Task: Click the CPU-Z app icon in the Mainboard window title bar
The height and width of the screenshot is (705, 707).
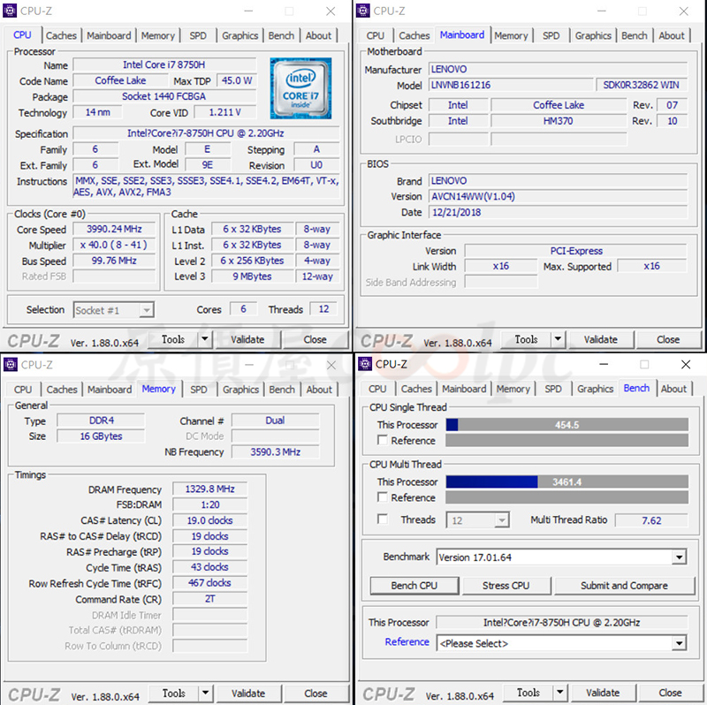Action: click(x=362, y=11)
